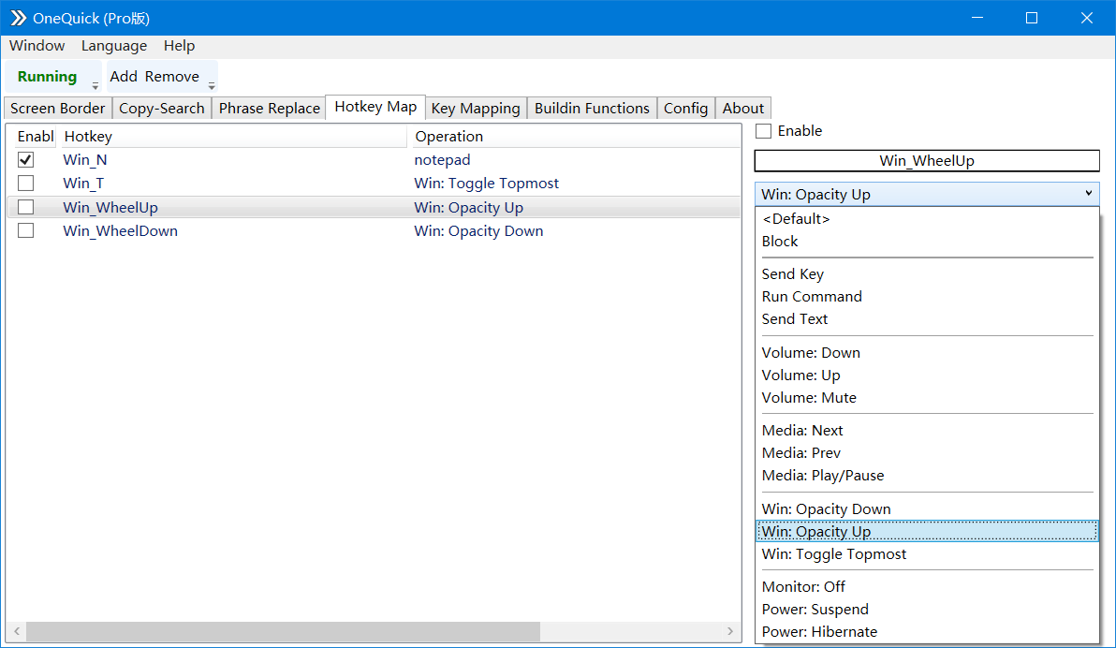Screen dimensions: 1116x648
Task: Click the Win_WheelUp hotkey input field
Action: coord(926,160)
